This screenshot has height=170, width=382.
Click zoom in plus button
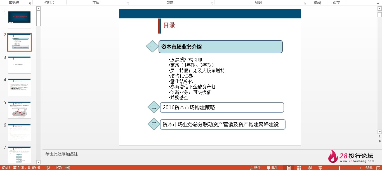361,168
